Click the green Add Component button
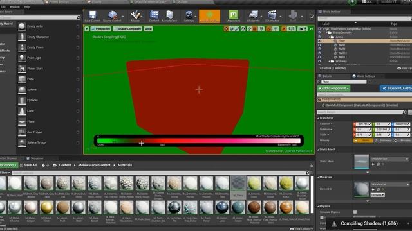The width and height of the screenshot is (412, 231). tap(333, 89)
